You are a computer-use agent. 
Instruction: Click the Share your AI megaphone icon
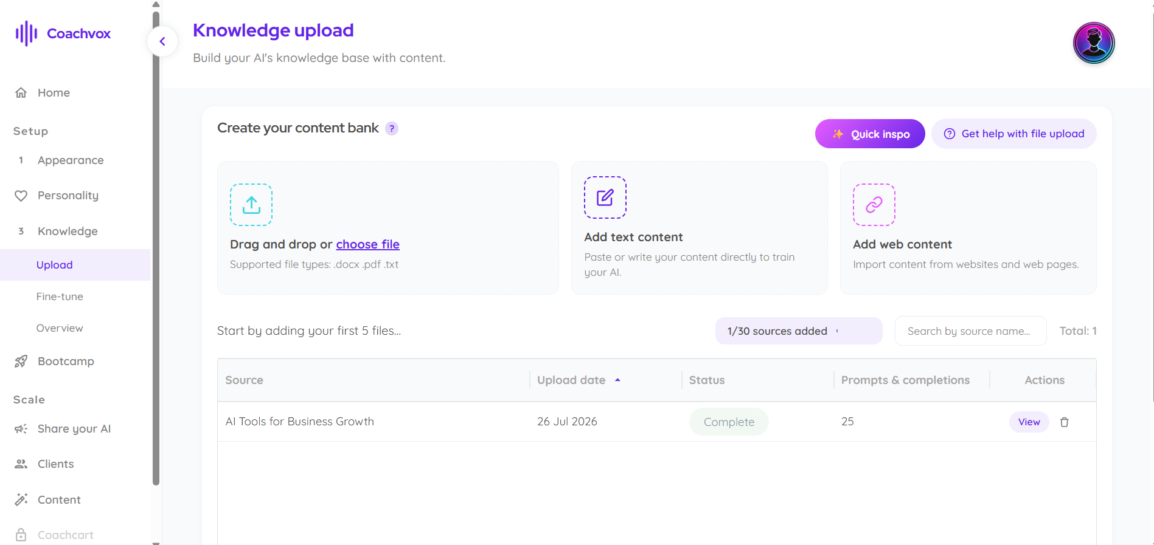(21, 429)
